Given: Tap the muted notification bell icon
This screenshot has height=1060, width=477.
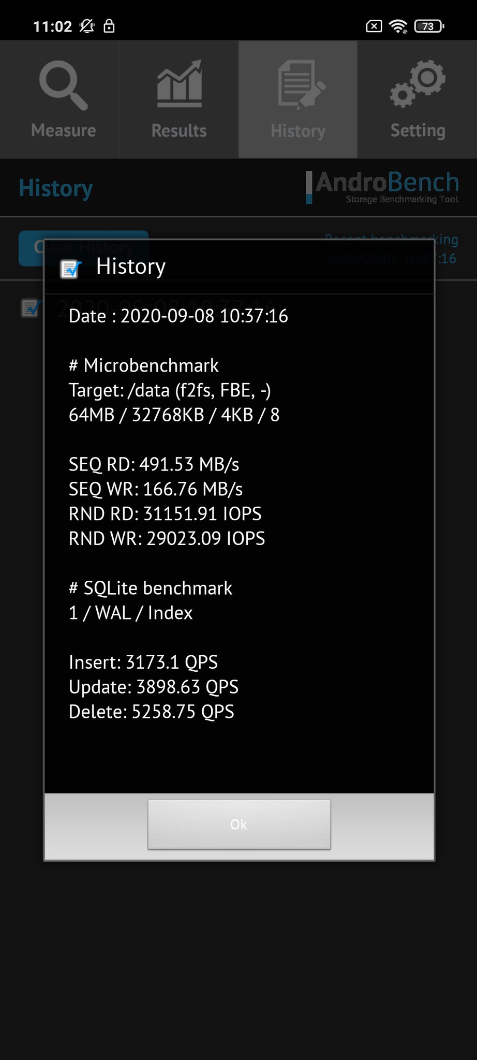Looking at the screenshot, I should point(87,26).
